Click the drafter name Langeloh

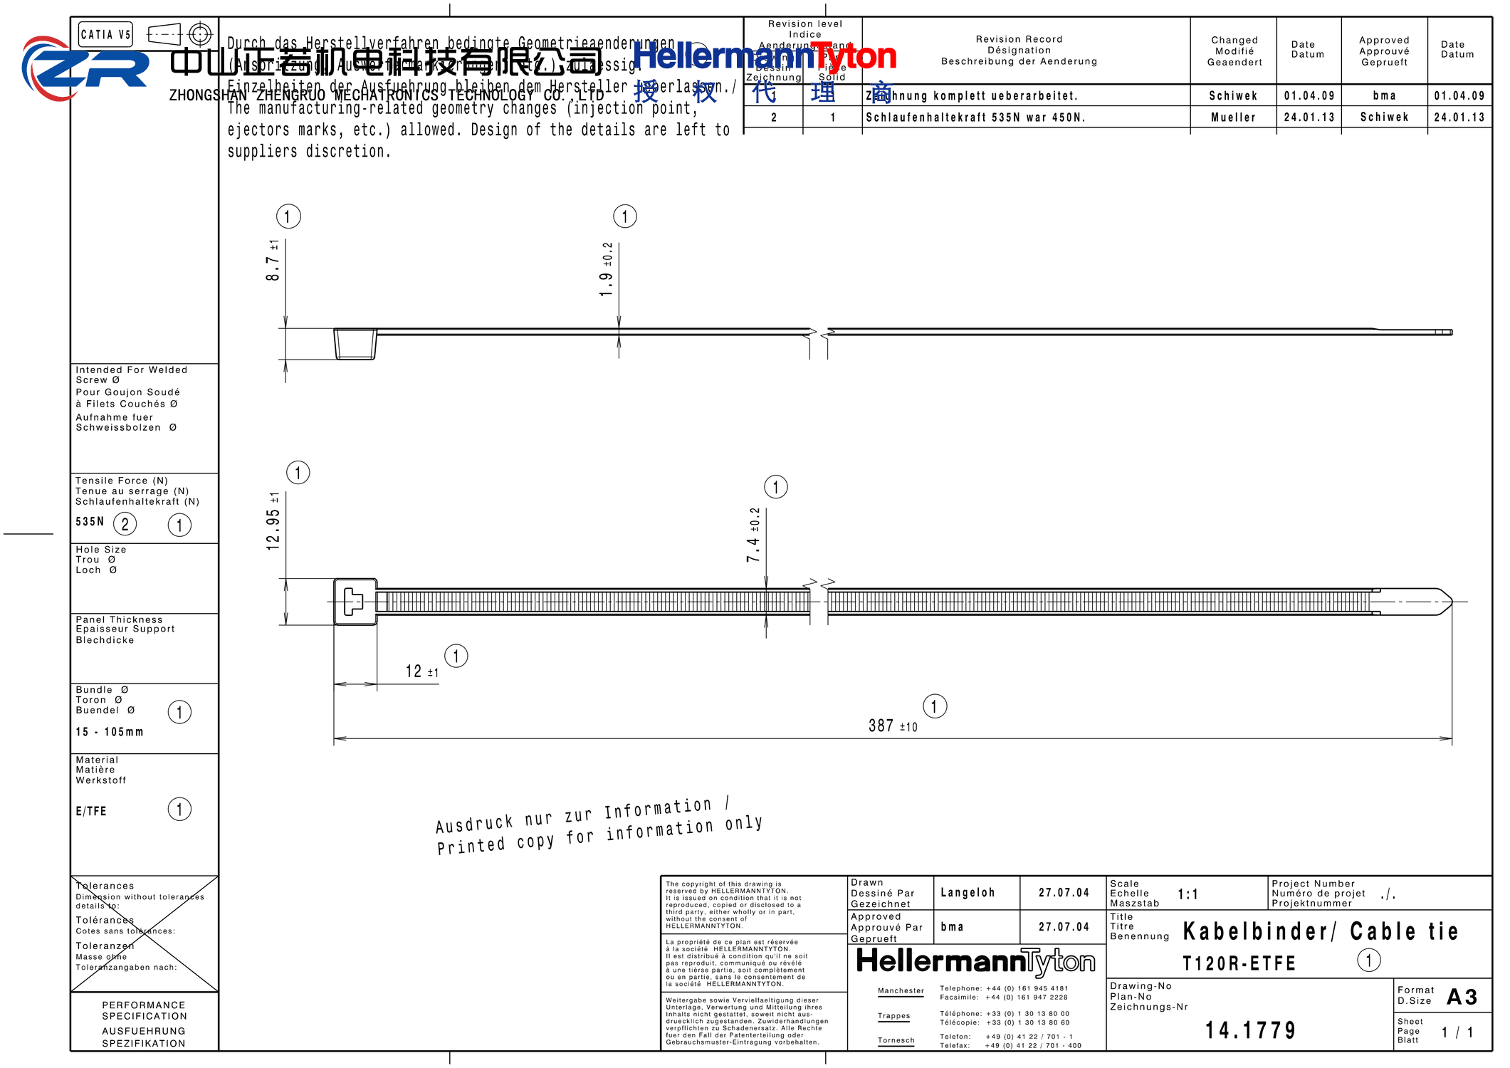[968, 893]
